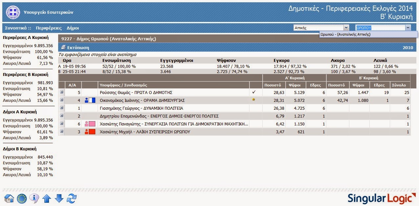Screen dimensions: 419x206
Task: Click the pink party icon for Χασιώτης Παναγιώτης
Action: pyautogui.click(x=90, y=124)
